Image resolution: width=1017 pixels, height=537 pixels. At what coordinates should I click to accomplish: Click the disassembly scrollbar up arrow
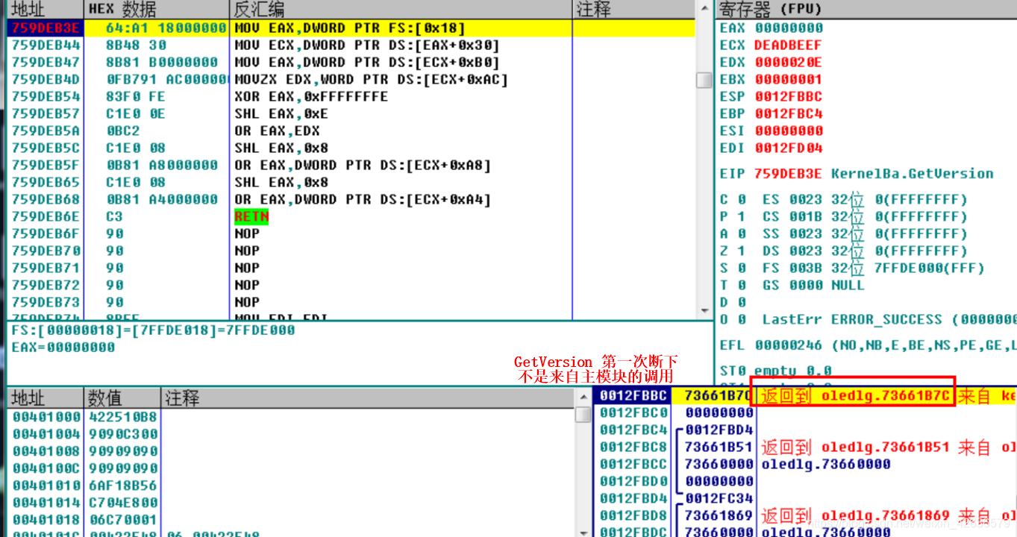point(704,9)
